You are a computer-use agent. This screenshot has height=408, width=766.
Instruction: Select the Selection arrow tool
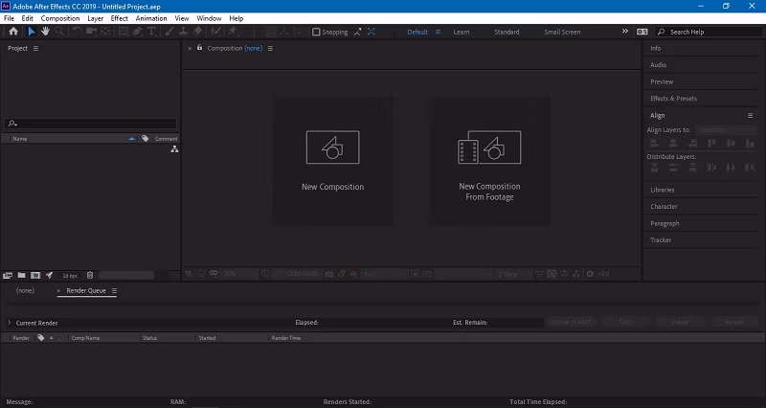(32, 32)
